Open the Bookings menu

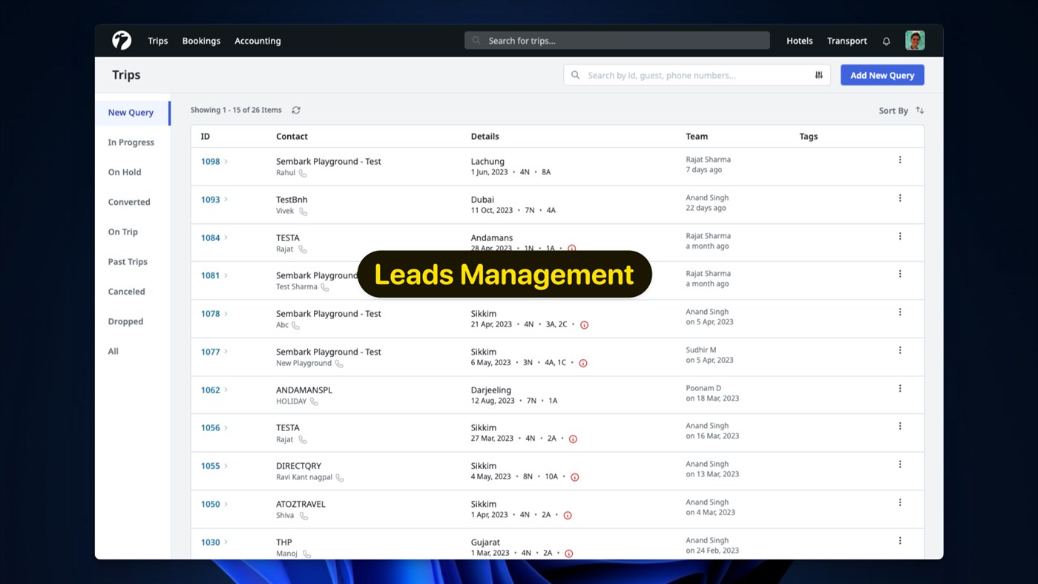click(201, 41)
